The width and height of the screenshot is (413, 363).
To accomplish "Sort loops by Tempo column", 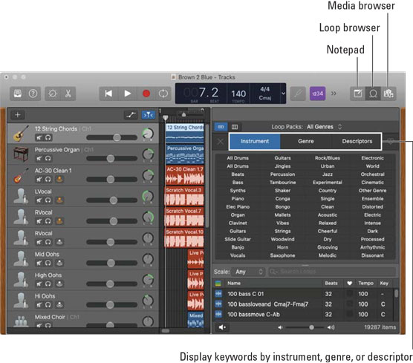I will (365, 284).
